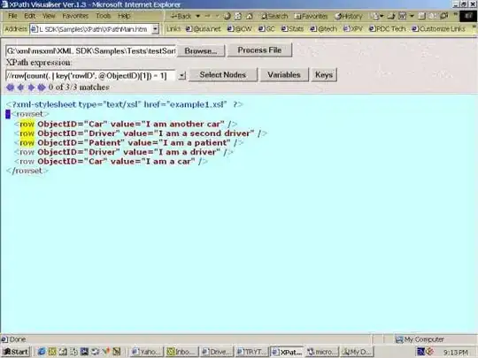This screenshot has width=478, height=358.
Task: Switch to the My D... taskbar window
Action: pyautogui.click(x=356, y=352)
